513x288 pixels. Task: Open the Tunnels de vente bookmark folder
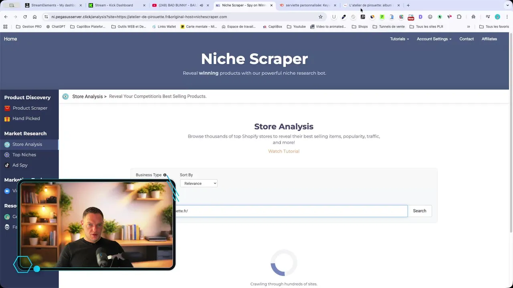click(389, 27)
